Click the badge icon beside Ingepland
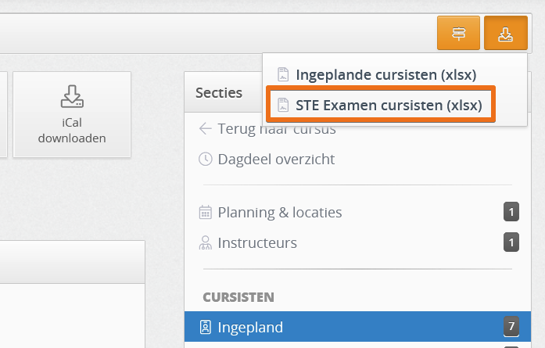Image resolution: width=545 pixels, height=348 pixels. coord(206,327)
